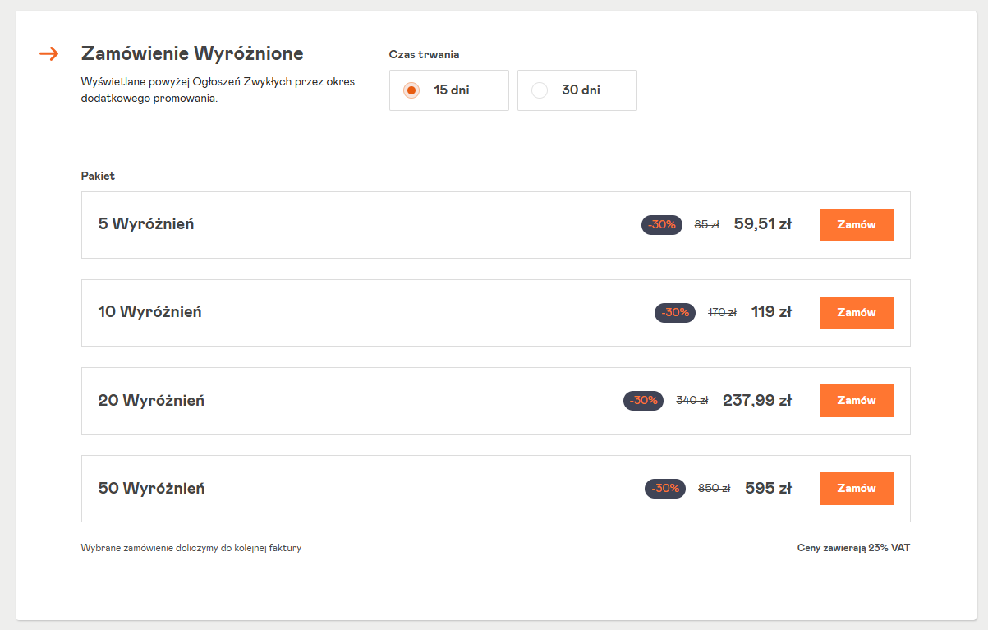Click the -30% badge on 5 Wyróżnień
The width and height of the screenshot is (988, 630).
pyautogui.click(x=661, y=225)
